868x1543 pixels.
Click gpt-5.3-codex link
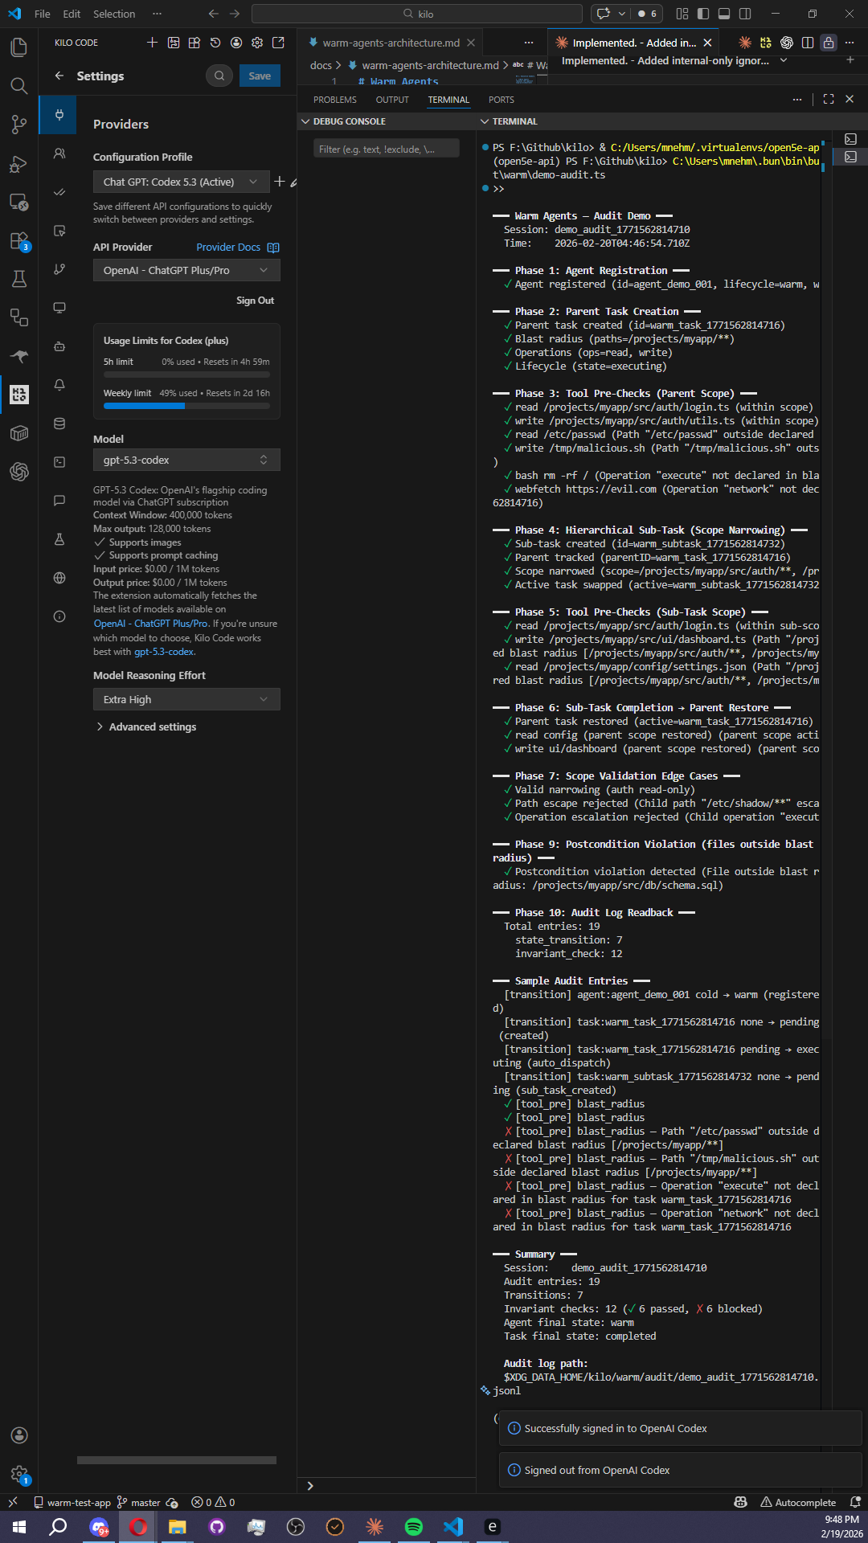pos(164,652)
